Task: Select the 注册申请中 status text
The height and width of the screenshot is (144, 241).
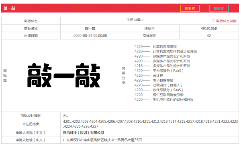Action: coord(135,20)
